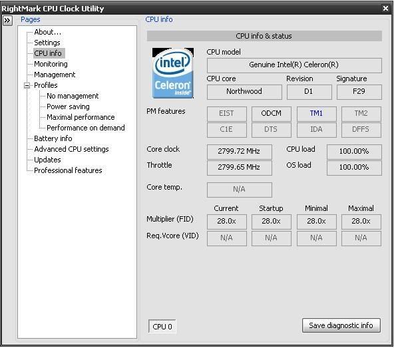Click the Core temp. N/A field

coord(239,190)
